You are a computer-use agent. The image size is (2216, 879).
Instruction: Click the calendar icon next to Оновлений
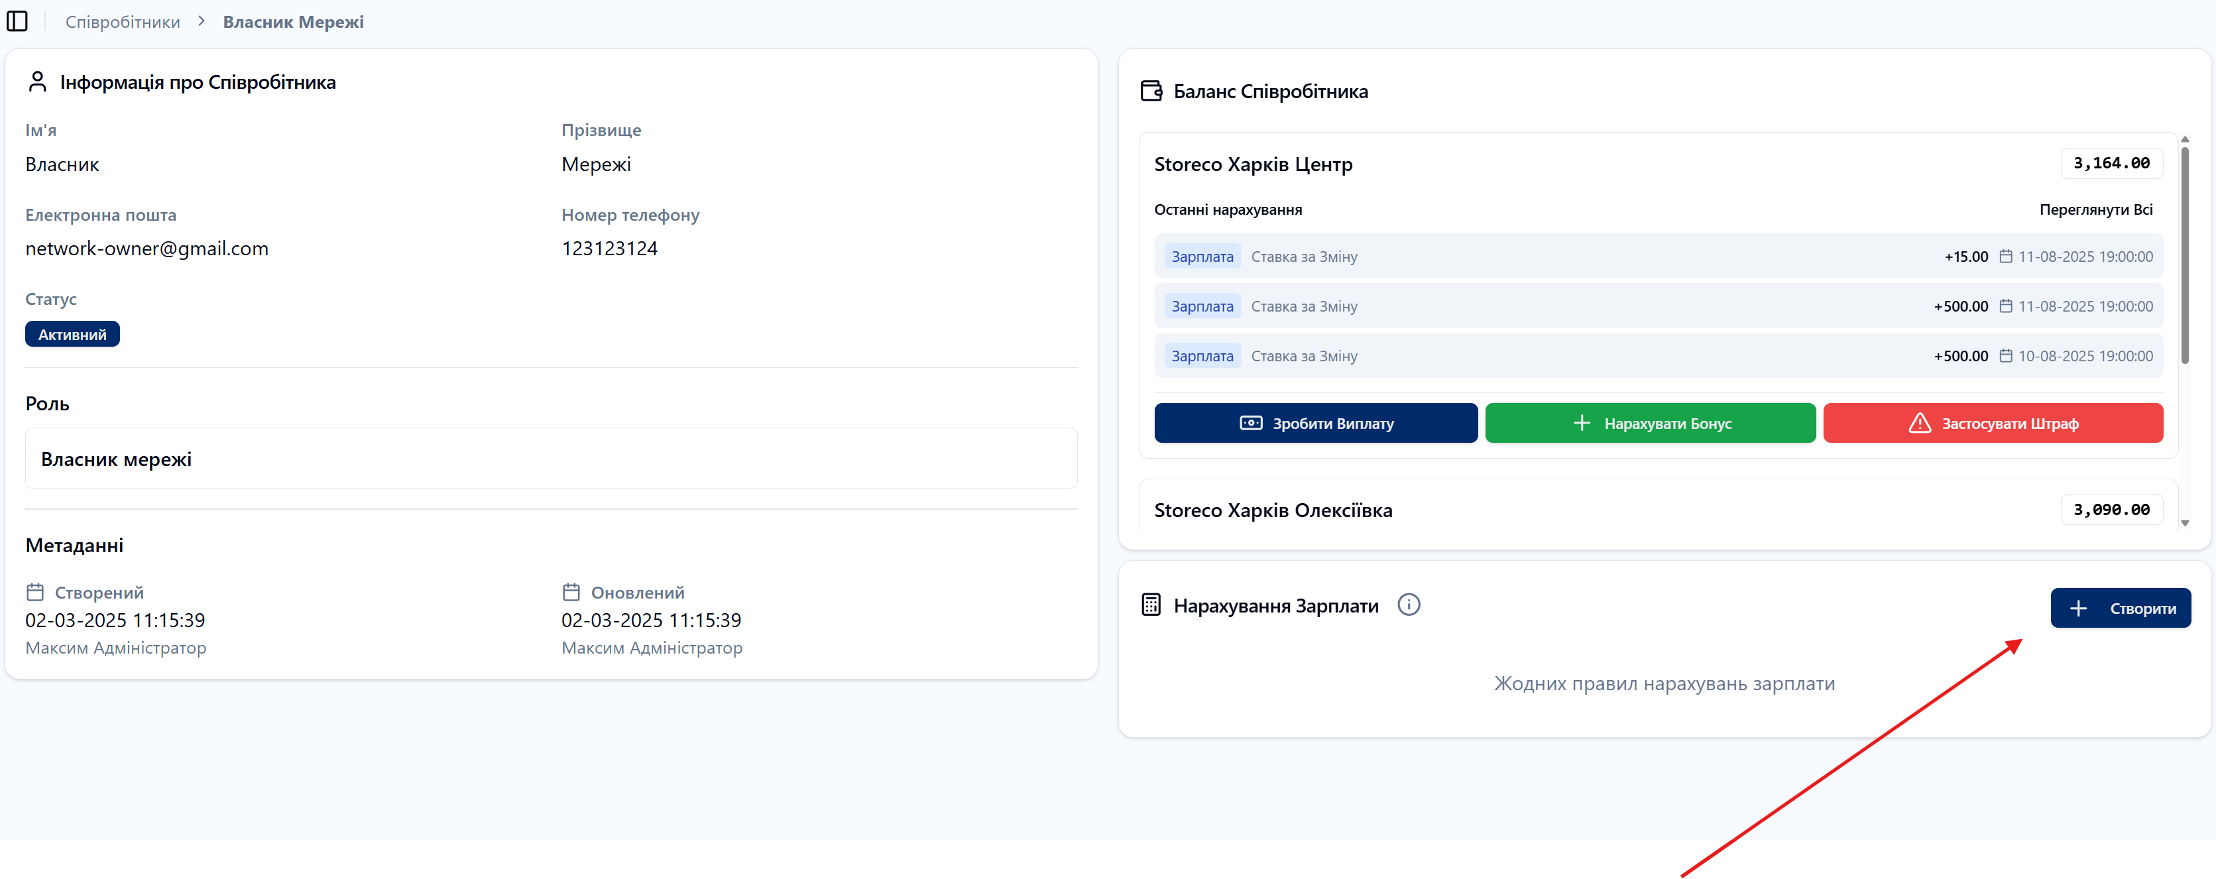point(571,592)
